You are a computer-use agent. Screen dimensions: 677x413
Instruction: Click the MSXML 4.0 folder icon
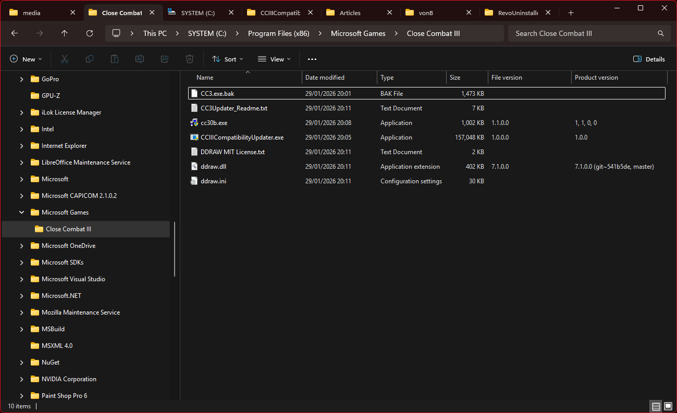[35, 346]
